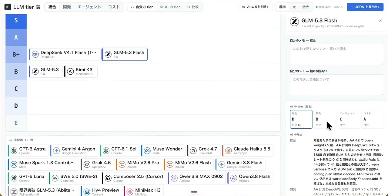Click the Qwen3.8 MAX 0902 Alibaba icon
The width and height of the screenshot is (388, 196).
point(174,178)
